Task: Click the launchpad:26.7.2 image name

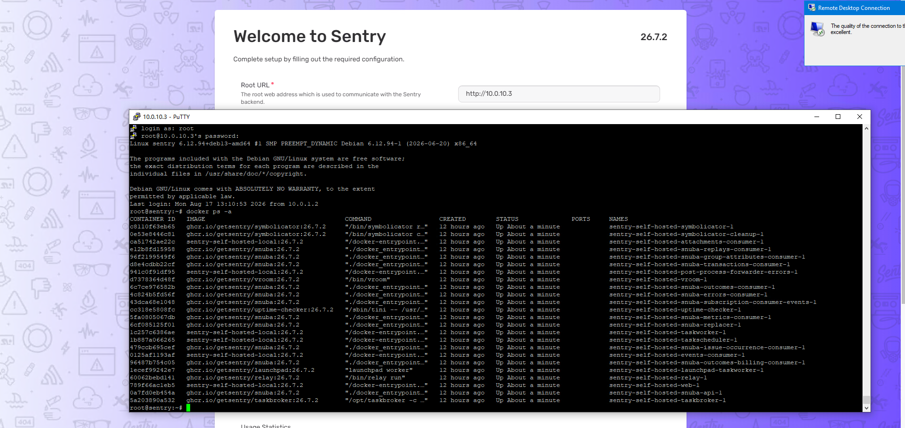Action: 251,370
